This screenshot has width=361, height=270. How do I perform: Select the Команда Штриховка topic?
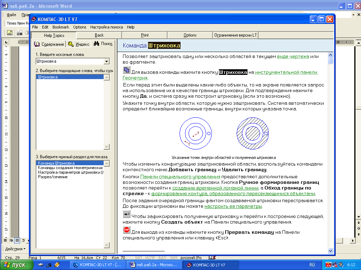70,163
